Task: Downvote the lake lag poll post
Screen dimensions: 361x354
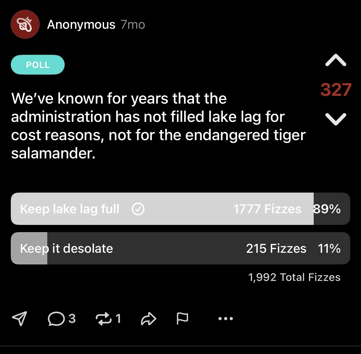Action: 336,119
